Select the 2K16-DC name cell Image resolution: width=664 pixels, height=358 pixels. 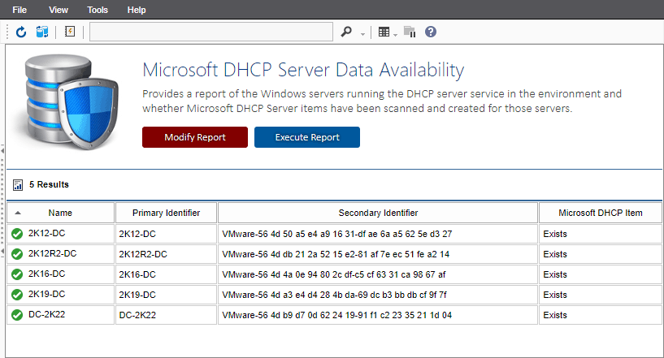(x=61, y=274)
